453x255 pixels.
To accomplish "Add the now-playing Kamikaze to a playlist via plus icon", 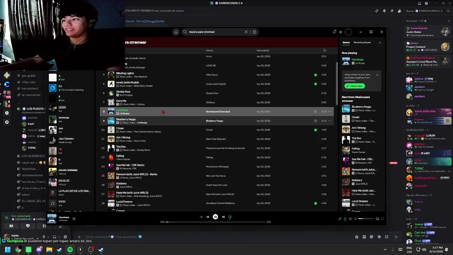I will click(x=74, y=219).
